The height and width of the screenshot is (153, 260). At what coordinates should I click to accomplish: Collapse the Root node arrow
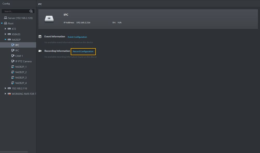pyautogui.click(x=2, y=23)
